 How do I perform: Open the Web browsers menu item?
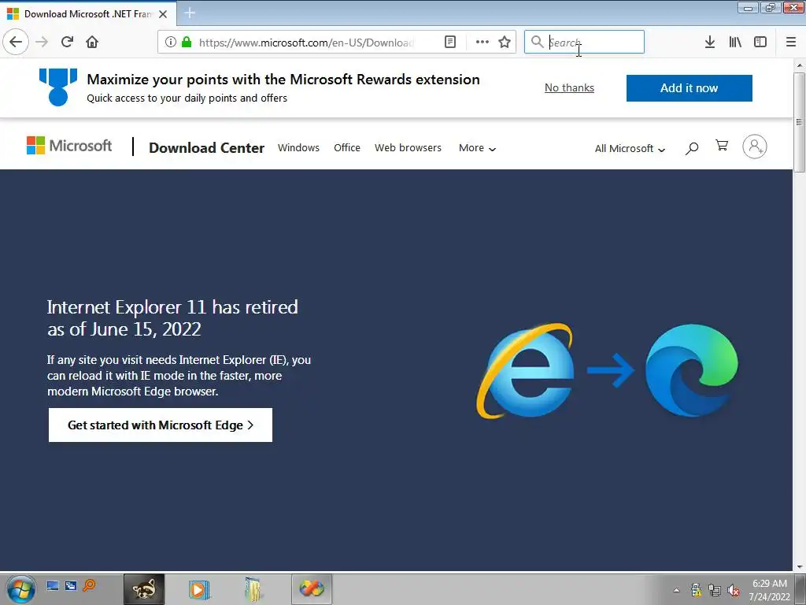(x=409, y=147)
